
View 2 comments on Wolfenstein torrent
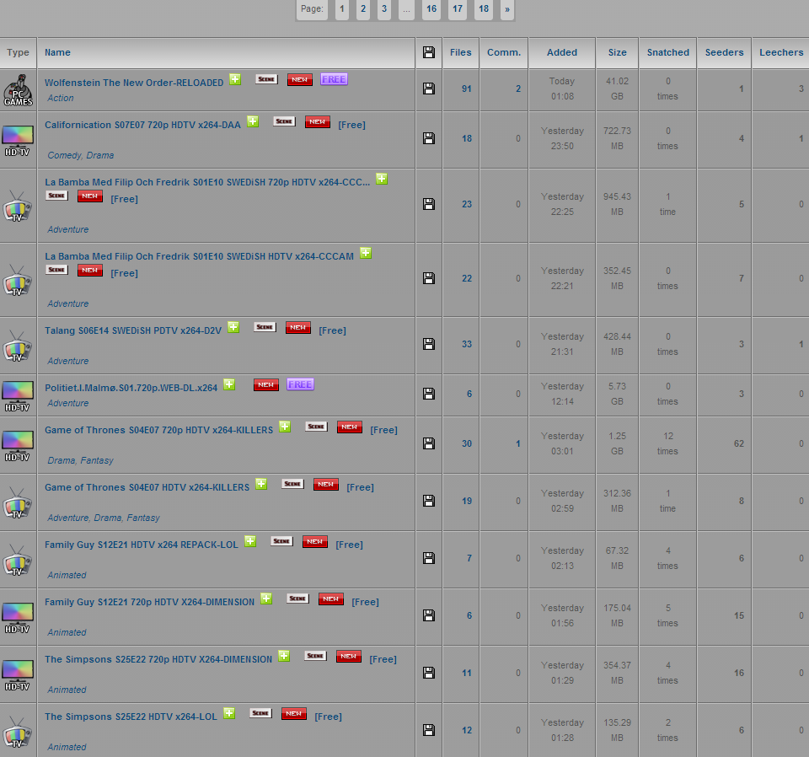(x=518, y=89)
